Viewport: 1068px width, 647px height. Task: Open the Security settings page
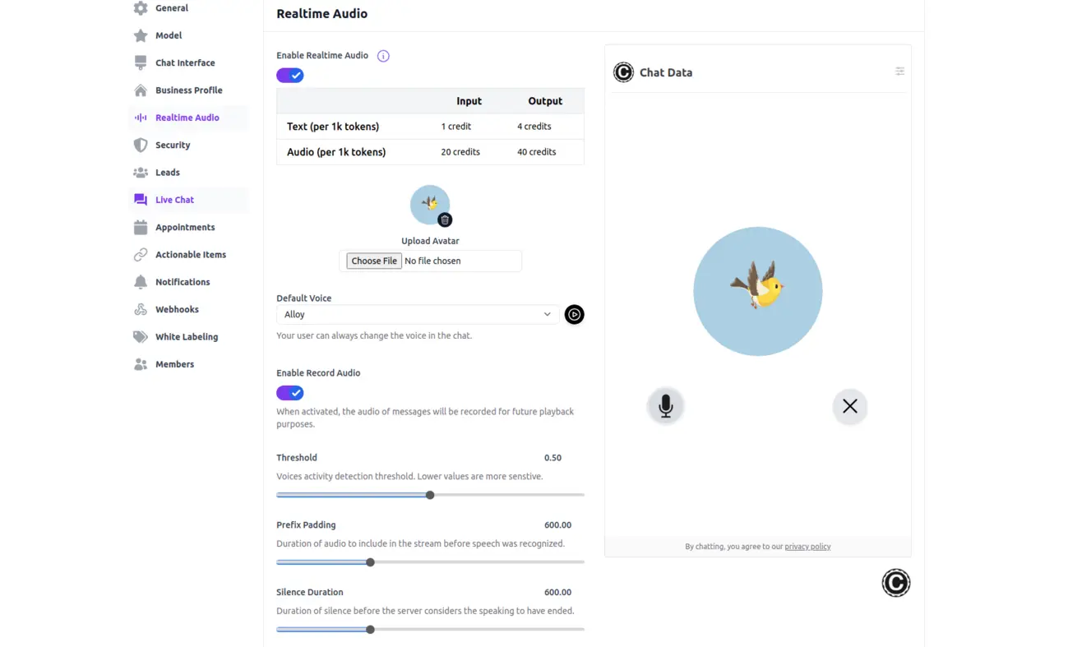tap(173, 145)
